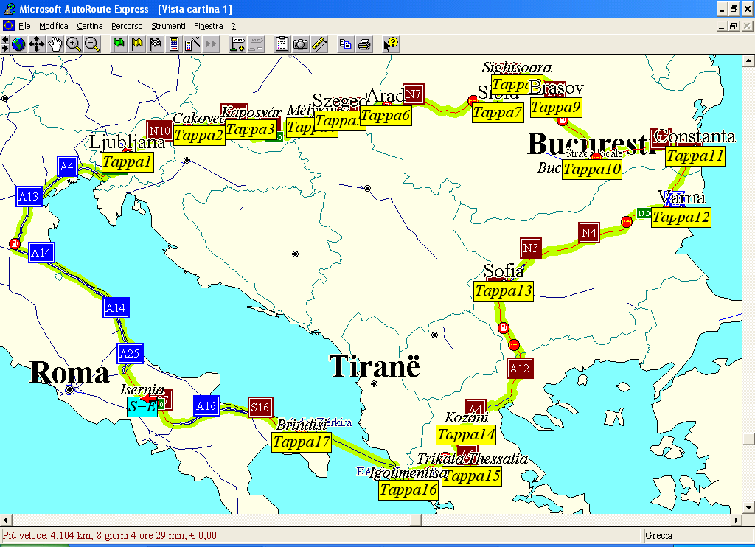Click the S16 road sign
Viewport: 755px width, 547px height.
[260, 408]
